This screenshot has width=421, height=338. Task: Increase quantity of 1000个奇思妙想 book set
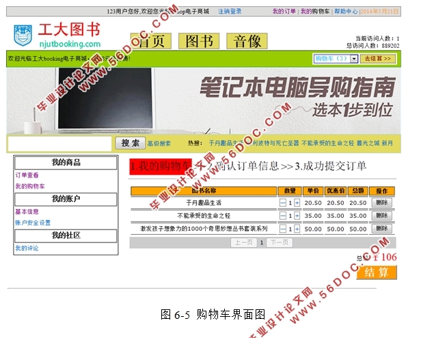[x=297, y=229]
